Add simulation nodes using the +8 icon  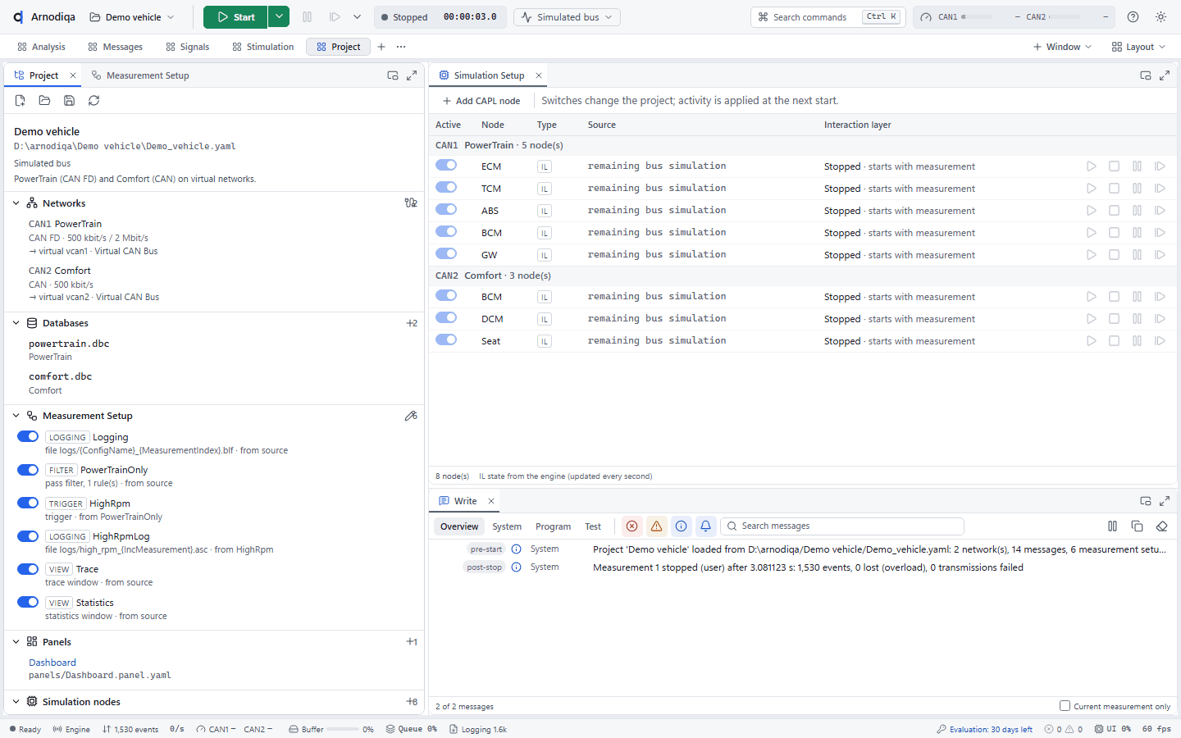point(412,702)
